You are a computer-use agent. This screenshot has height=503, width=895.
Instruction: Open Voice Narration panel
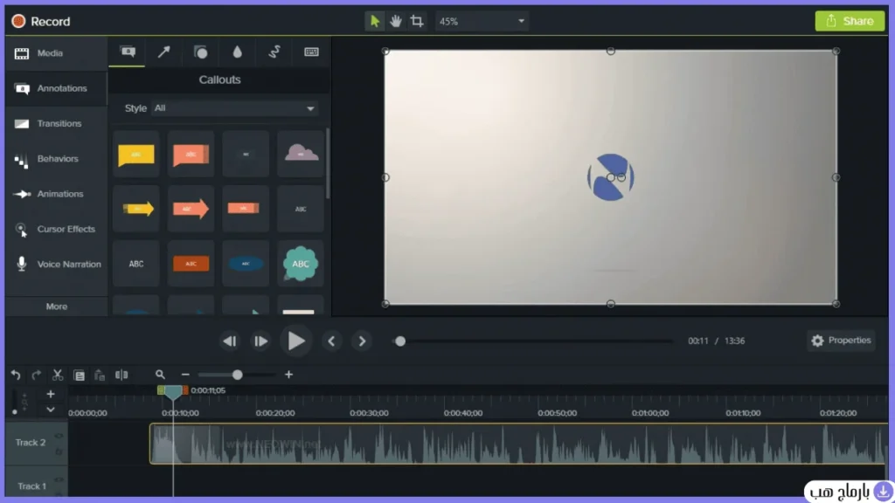point(56,264)
